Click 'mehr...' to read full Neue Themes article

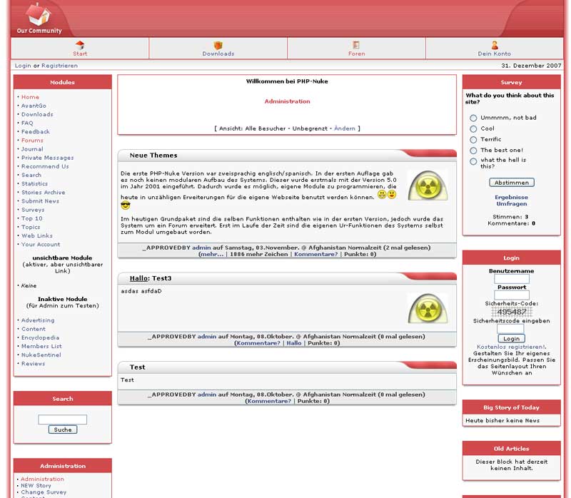[211, 255]
